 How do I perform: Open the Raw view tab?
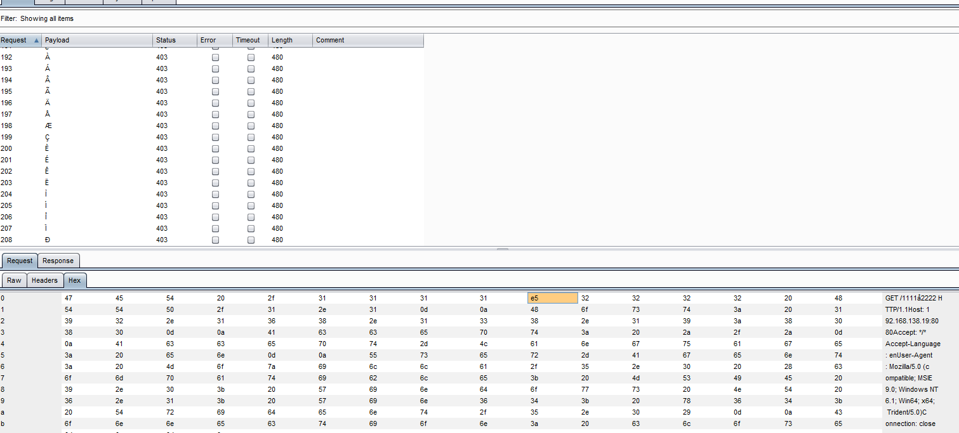coord(14,280)
